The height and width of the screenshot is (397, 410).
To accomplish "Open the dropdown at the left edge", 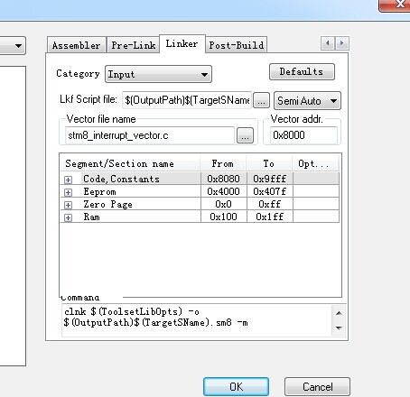I will pyautogui.click(x=12, y=46).
